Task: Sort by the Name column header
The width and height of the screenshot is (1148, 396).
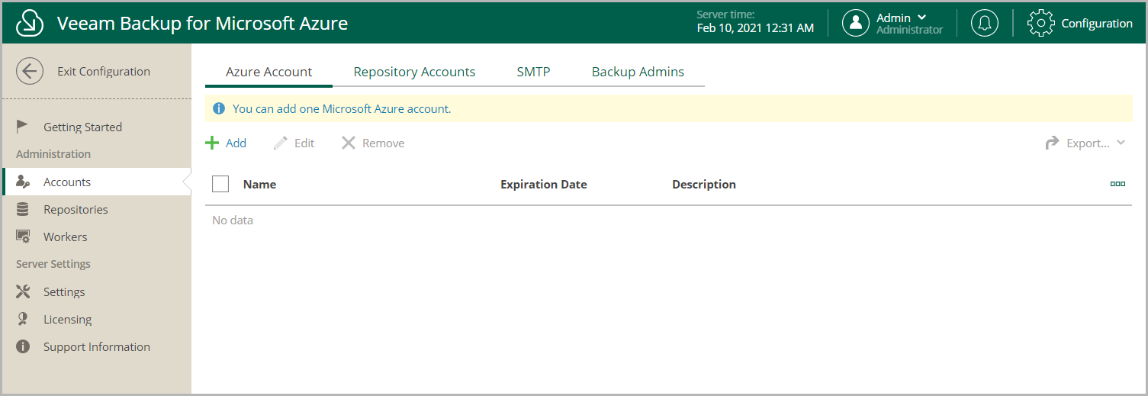Action: click(259, 184)
